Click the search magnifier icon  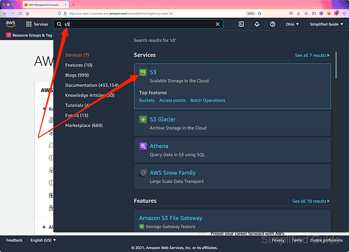point(59,24)
